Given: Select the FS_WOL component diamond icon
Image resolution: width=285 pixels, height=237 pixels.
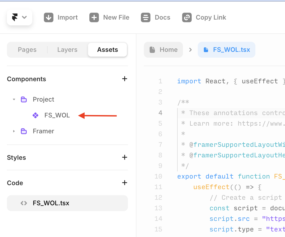Looking at the screenshot, I should 35,115.
